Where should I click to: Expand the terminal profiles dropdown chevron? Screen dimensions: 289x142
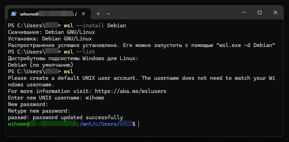(x=108, y=14)
